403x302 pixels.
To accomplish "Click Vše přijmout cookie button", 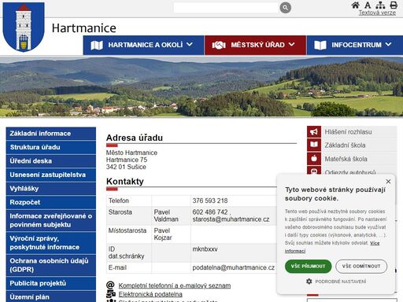I will tap(308, 266).
